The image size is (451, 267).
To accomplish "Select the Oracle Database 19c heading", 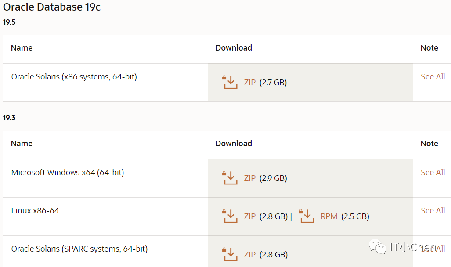I will point(52,7).
